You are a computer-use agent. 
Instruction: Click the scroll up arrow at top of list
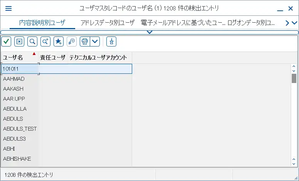(294, 66)
